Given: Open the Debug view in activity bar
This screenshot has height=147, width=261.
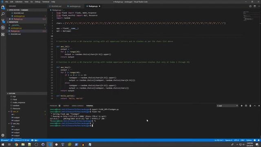Looking at the screenshot, I should pyautogui.click(x=3, y=27).
